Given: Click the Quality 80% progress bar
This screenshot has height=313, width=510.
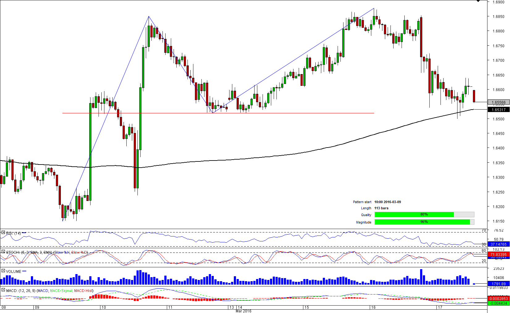Looking at the screenshot, I should tap(424, 215).
